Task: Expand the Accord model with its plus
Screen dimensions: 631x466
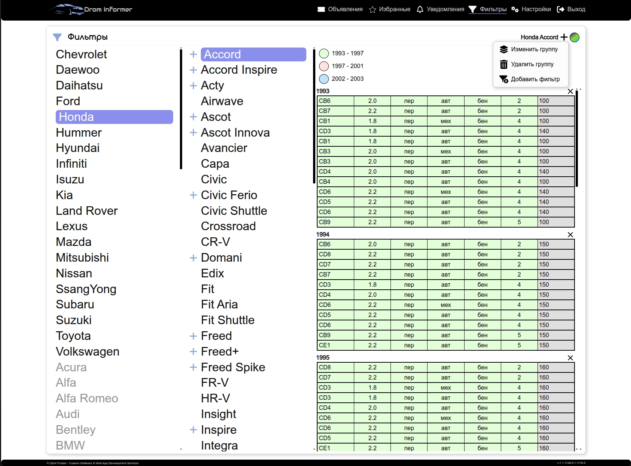Action: [193, 54]
